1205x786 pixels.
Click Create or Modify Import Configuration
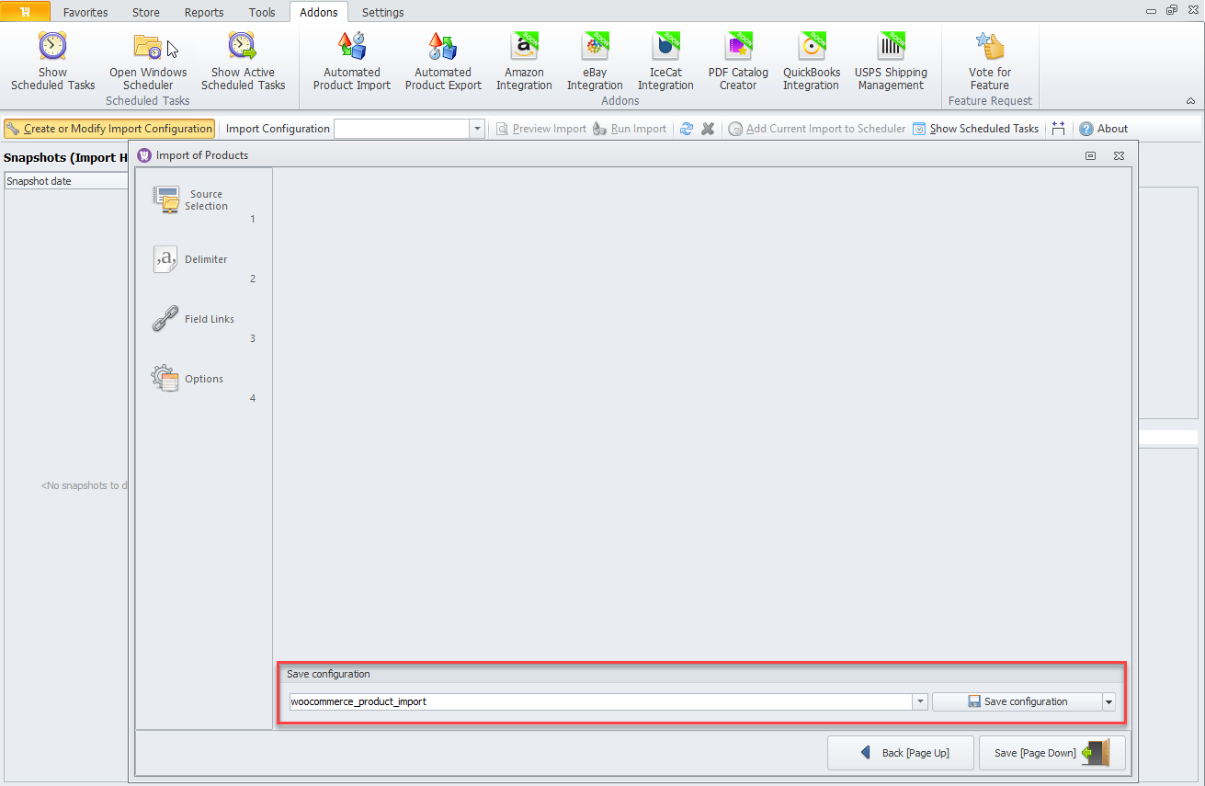pos(109,129)
